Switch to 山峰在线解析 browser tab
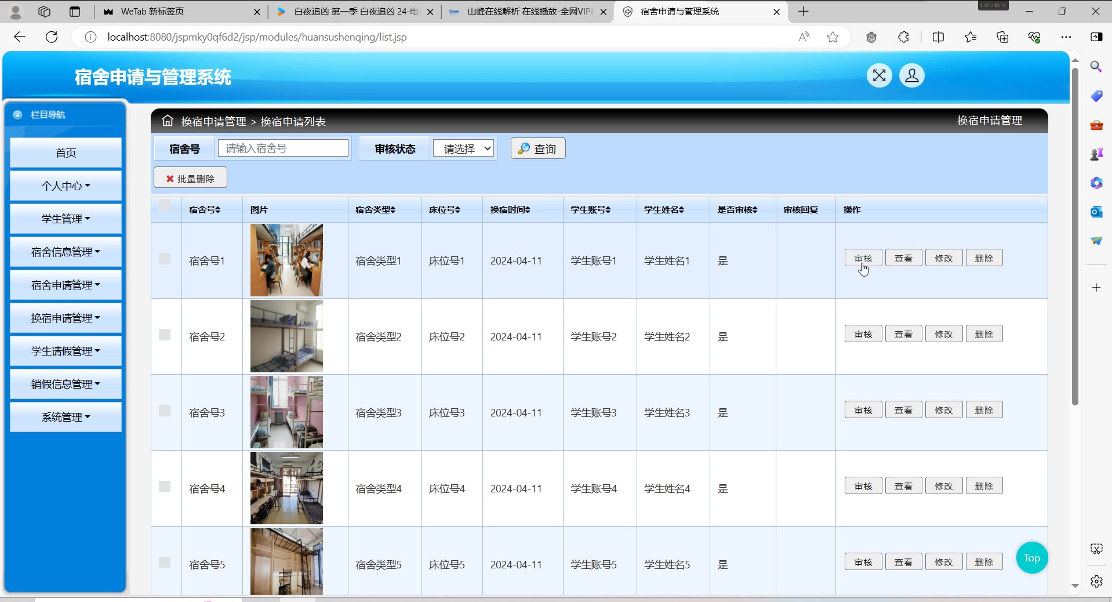 (529, 12)
